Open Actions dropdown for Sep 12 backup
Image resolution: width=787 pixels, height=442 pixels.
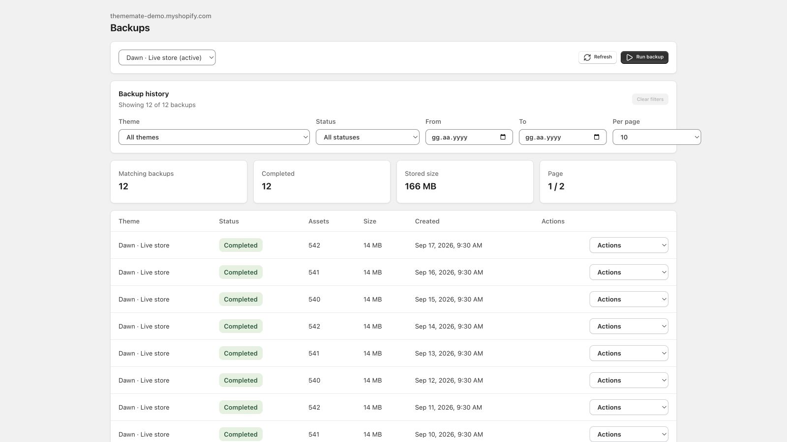pyautogui.click(x=629, y=380)
